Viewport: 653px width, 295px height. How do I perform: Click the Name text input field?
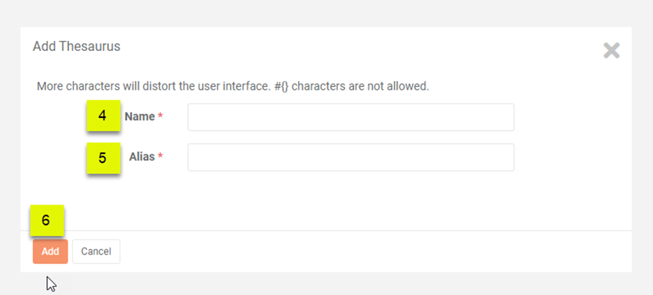coord(350,117)
